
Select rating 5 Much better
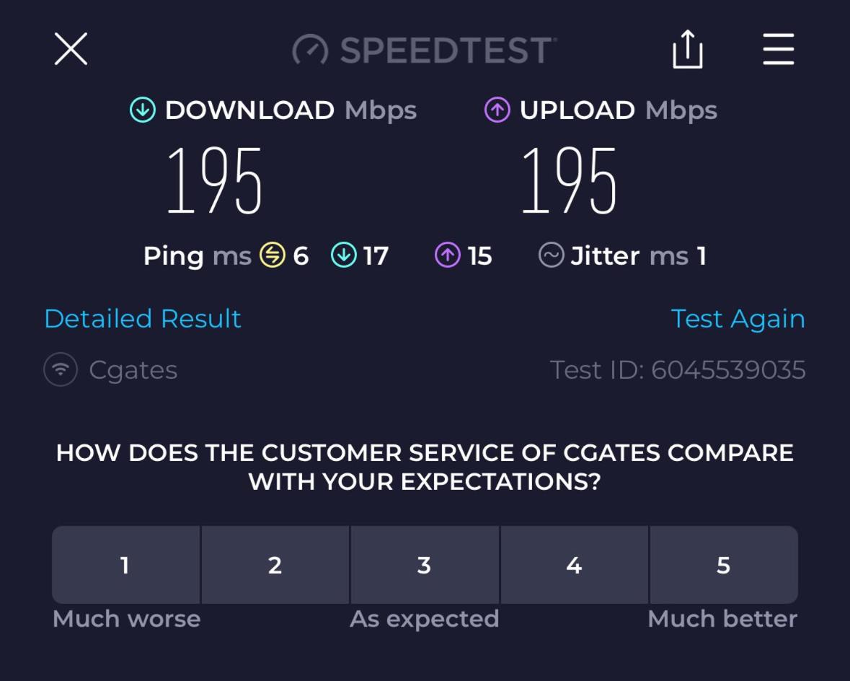tap(724, 564)
